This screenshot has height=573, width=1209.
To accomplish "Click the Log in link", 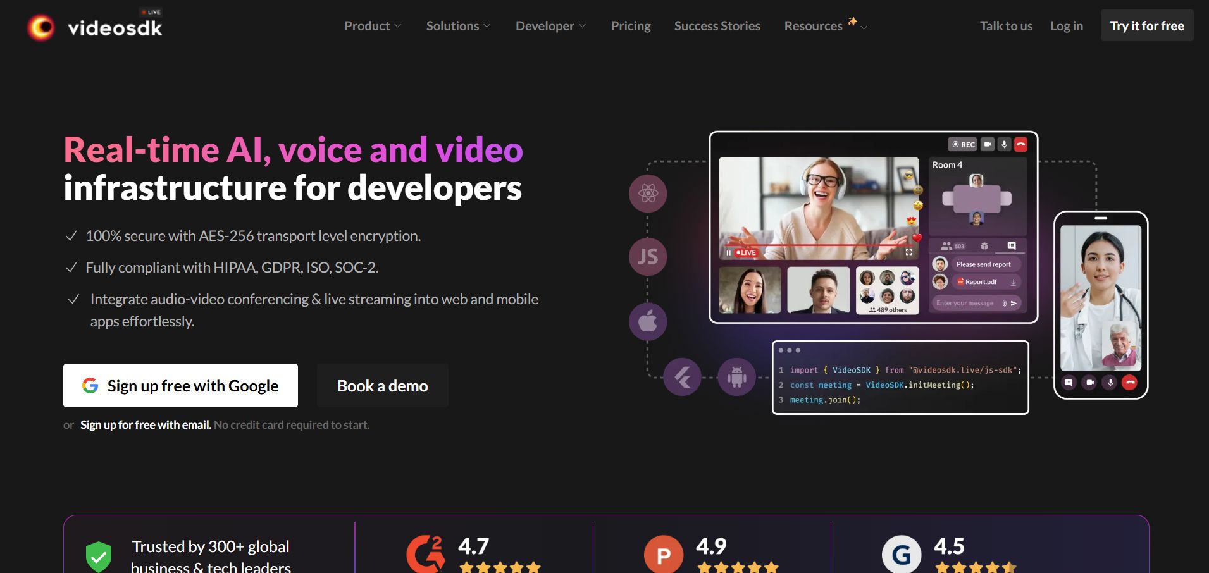I will click(1067, 26).
